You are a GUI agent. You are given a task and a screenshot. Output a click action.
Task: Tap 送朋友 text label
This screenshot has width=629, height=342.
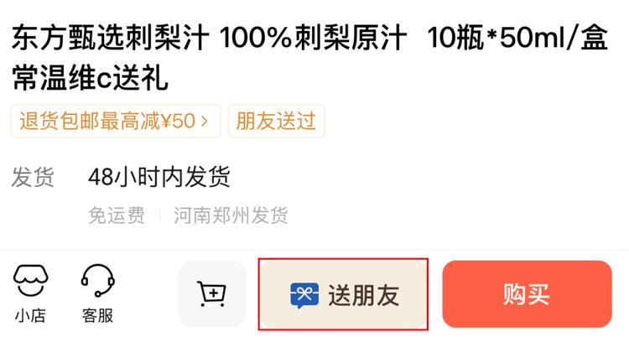tap(363, 296)
